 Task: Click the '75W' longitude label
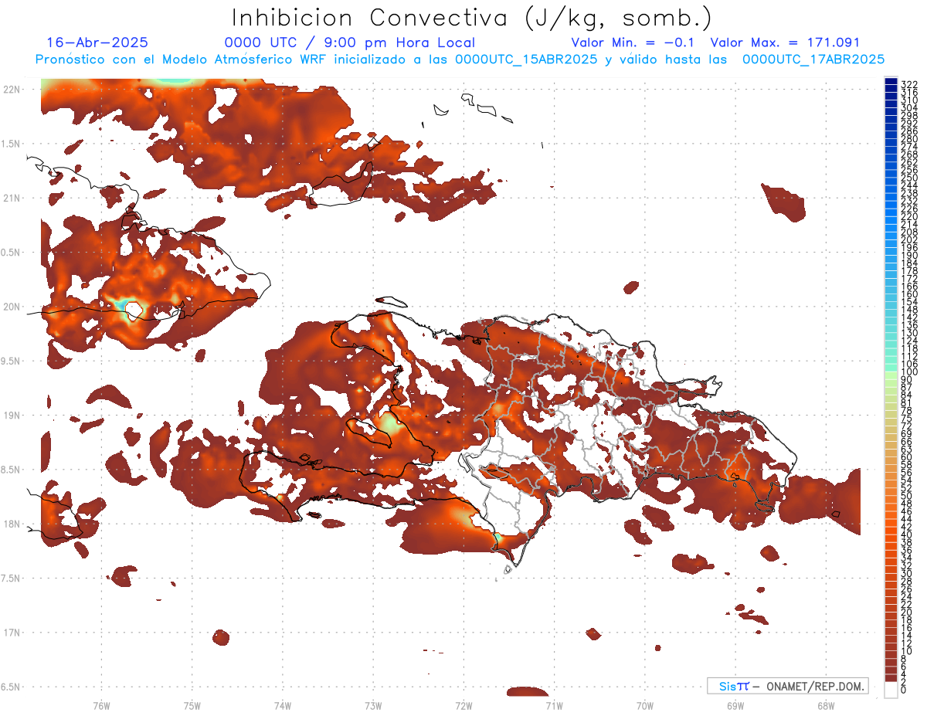192,706
